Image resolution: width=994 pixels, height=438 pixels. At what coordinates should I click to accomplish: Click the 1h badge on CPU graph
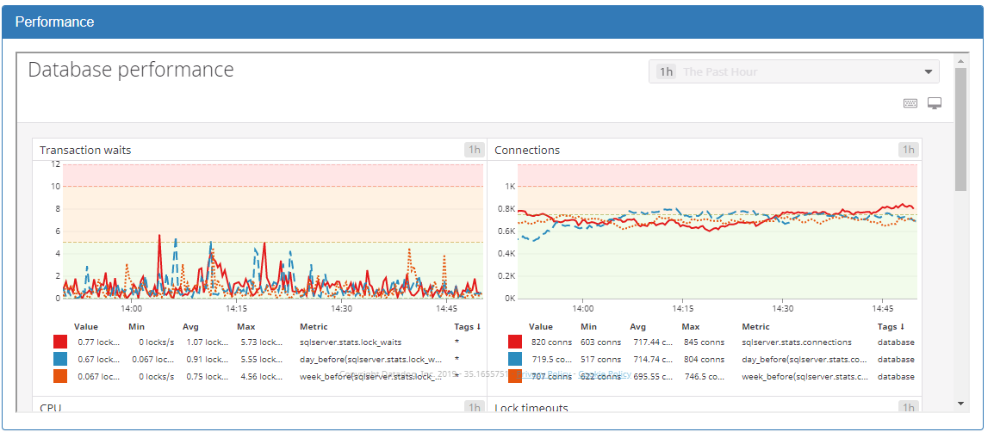pyautogui.click(x=474, y=407)
